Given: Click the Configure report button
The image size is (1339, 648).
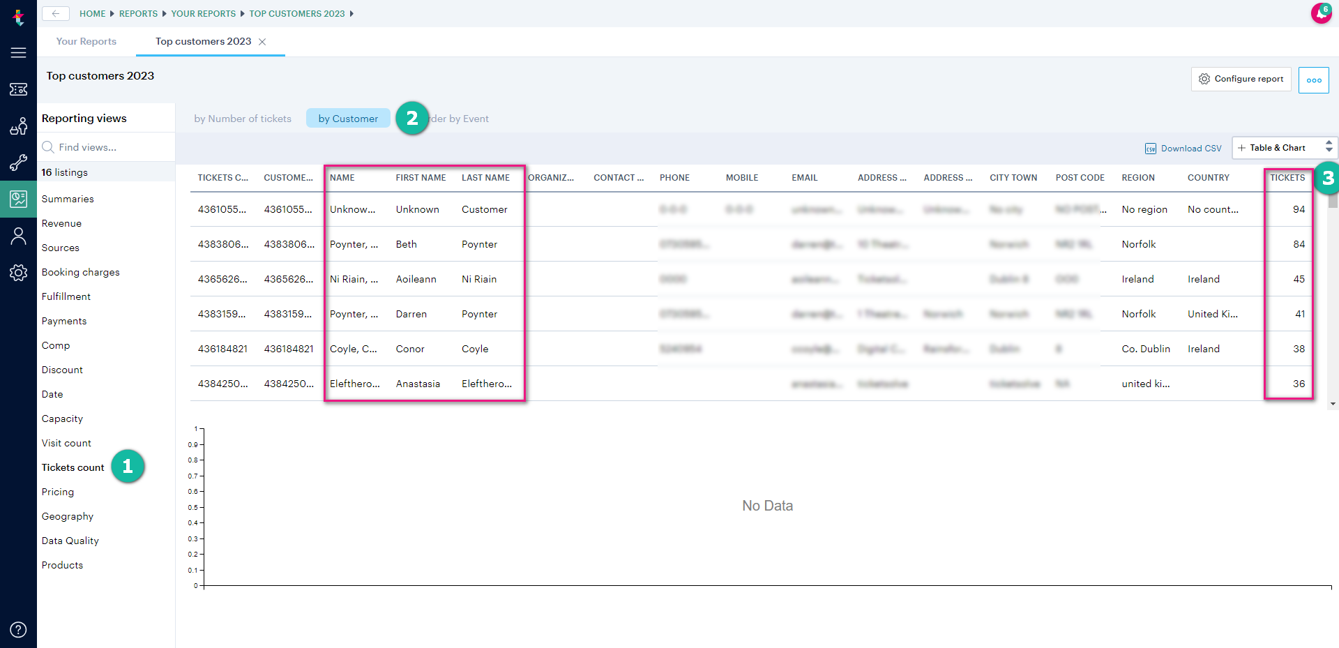Looking at the screenshot, I should coord(1241,79).
